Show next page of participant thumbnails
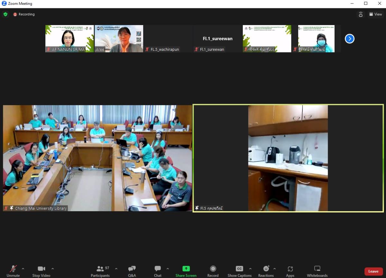Screen dimensions: 386x278 click(349, 39)
